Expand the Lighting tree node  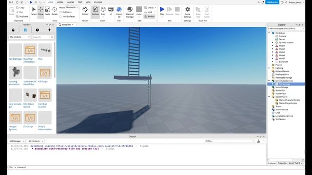tap(269, 68)
